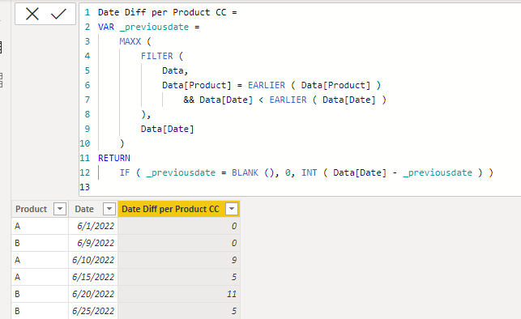The height and width of the screenshot is (319, 521).
Task: Click Product B in 6/20/2022 row
Action: coord(40,294)
